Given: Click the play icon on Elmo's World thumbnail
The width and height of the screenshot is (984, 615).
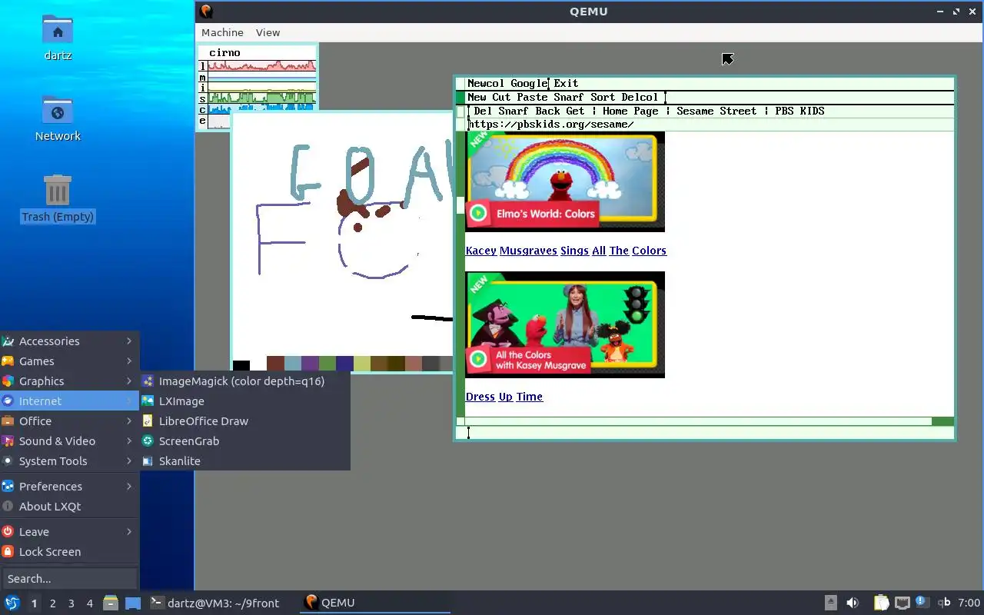Looking at the screenshot, I should tap(478, 213).
